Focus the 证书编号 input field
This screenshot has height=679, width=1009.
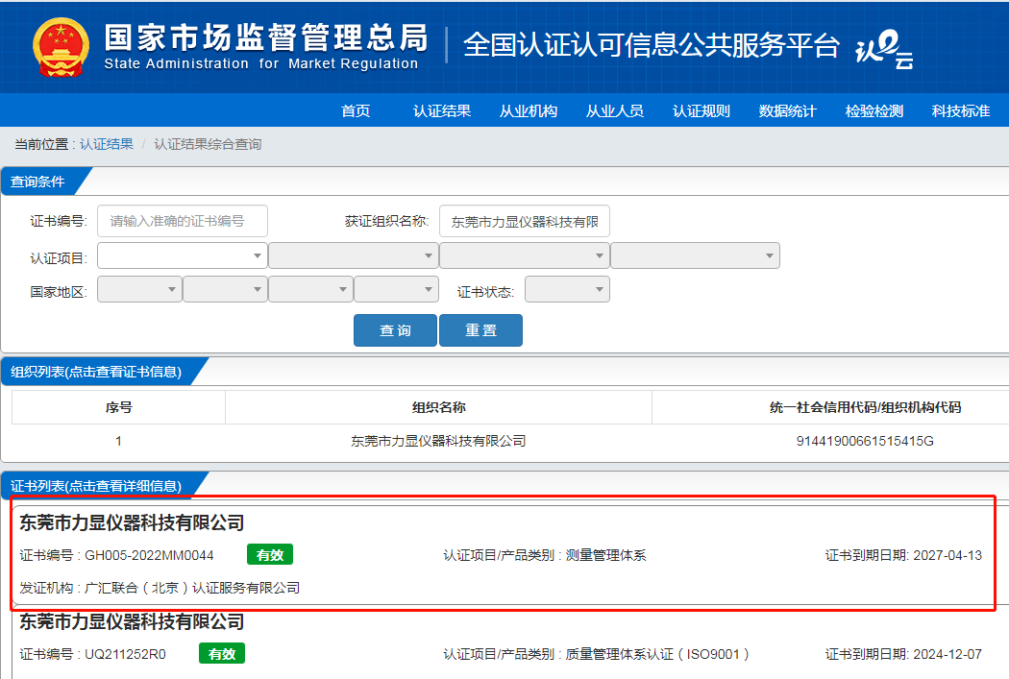click(x=183, y=221)
